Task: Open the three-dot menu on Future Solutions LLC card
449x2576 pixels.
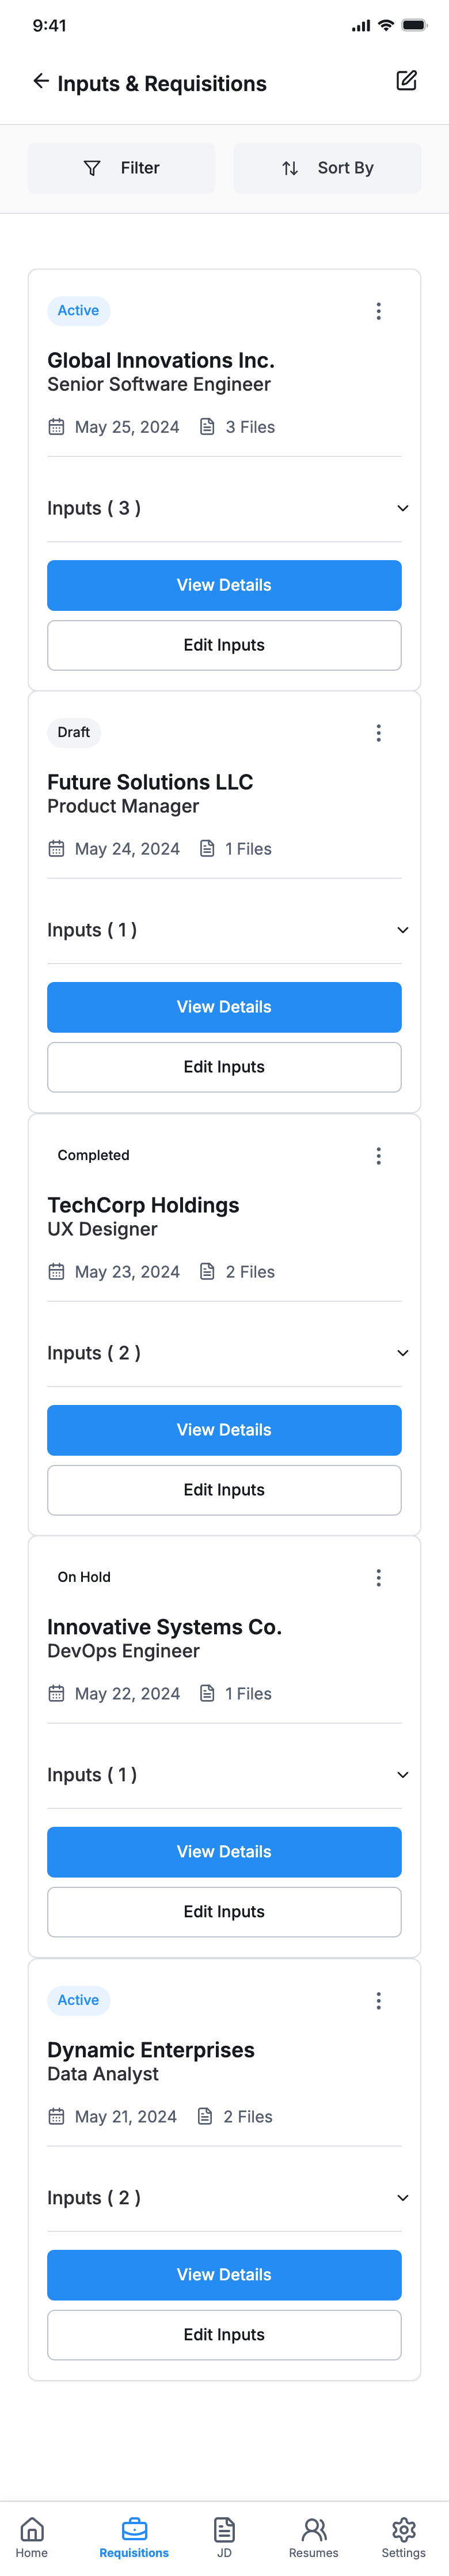Action: [x=379, y=733]
